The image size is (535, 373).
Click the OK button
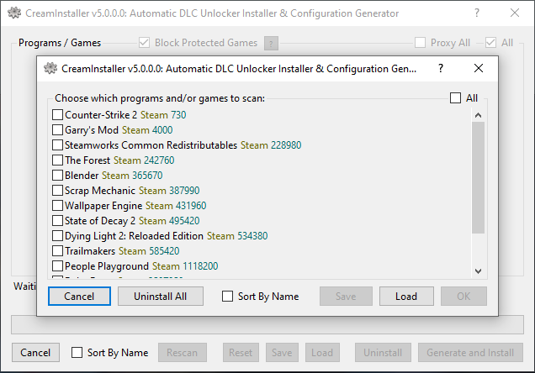[x=463, y=296]
